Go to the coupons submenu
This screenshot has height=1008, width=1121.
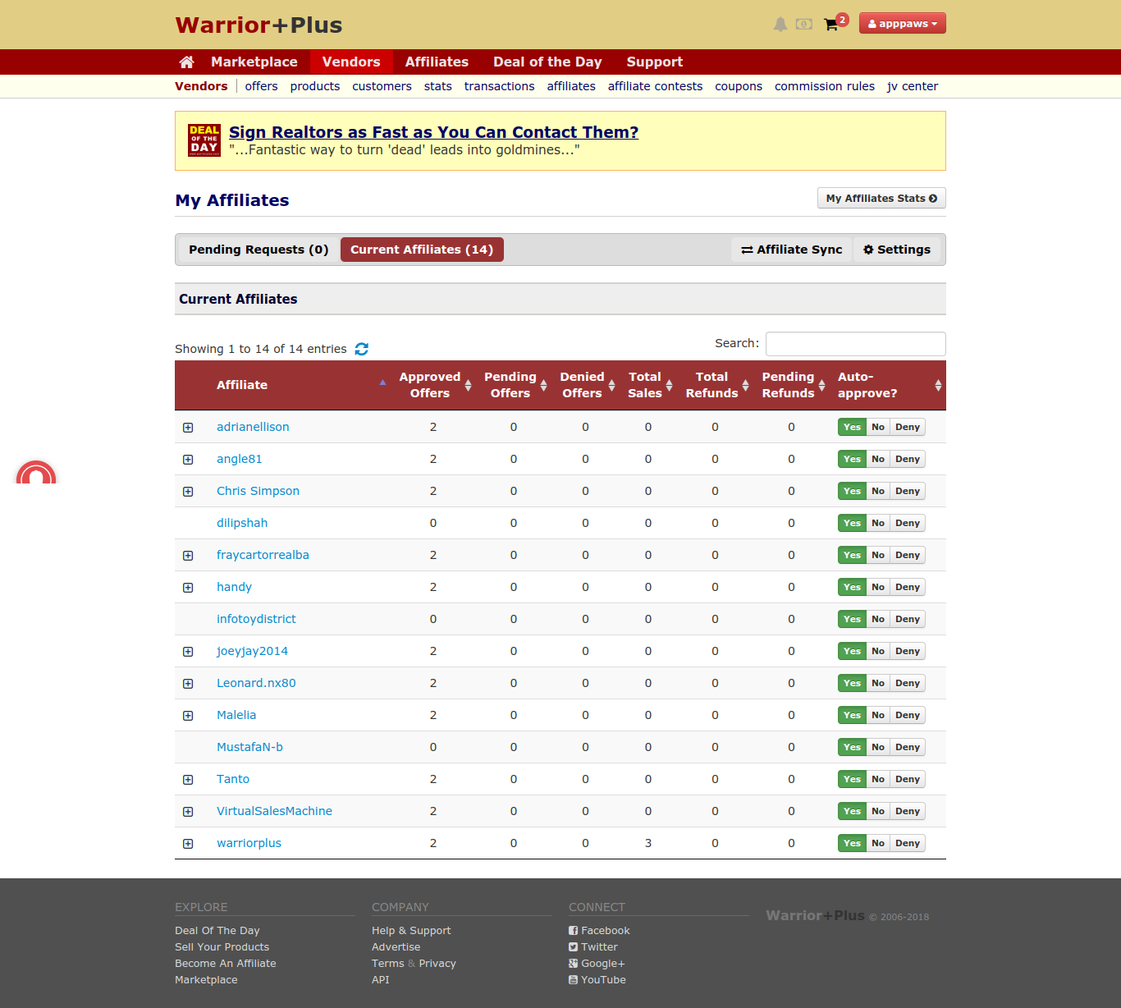tap(739, 86)
